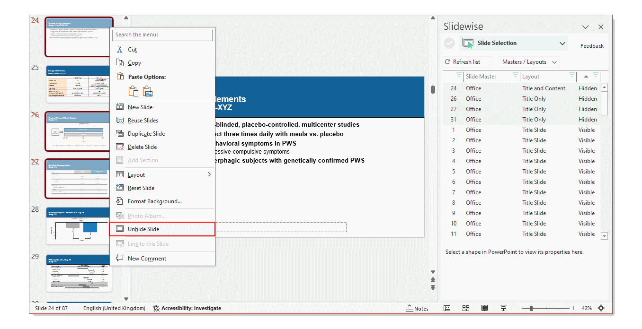Open the Accessibility Investigate checker
The image size is (642, 329).
coord(187,308)
